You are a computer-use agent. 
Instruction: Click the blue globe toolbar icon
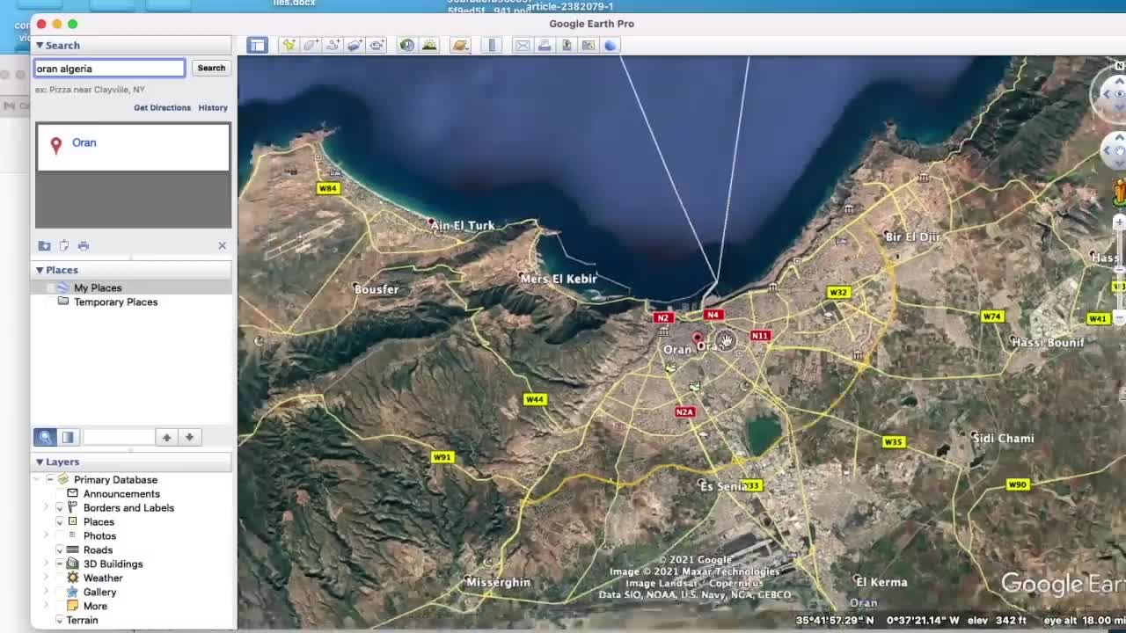click(611, 46)
